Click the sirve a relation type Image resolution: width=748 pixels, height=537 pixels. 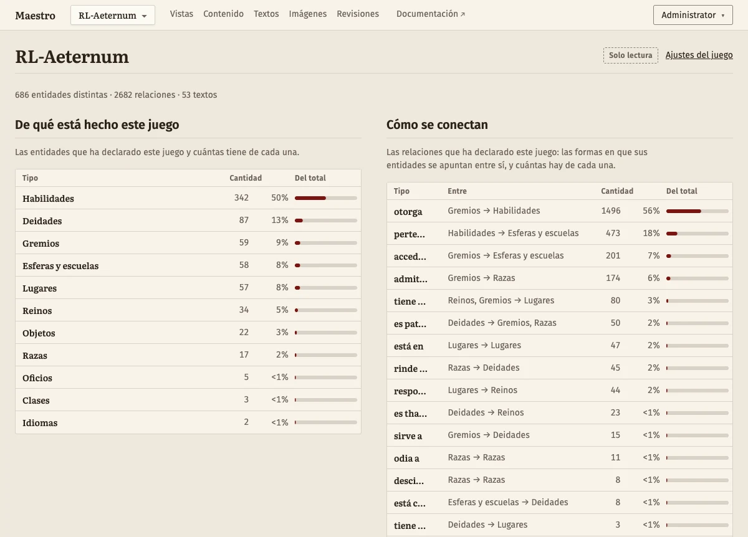tap(408, 436)
